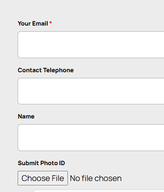
Task: Click the "Name" field label
Action: pyautogui.click(x=26, y=116)
